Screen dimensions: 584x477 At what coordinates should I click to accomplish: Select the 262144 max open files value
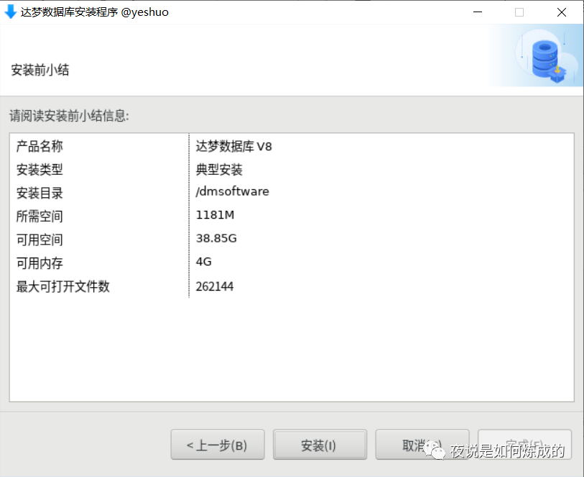pos(215,286)
